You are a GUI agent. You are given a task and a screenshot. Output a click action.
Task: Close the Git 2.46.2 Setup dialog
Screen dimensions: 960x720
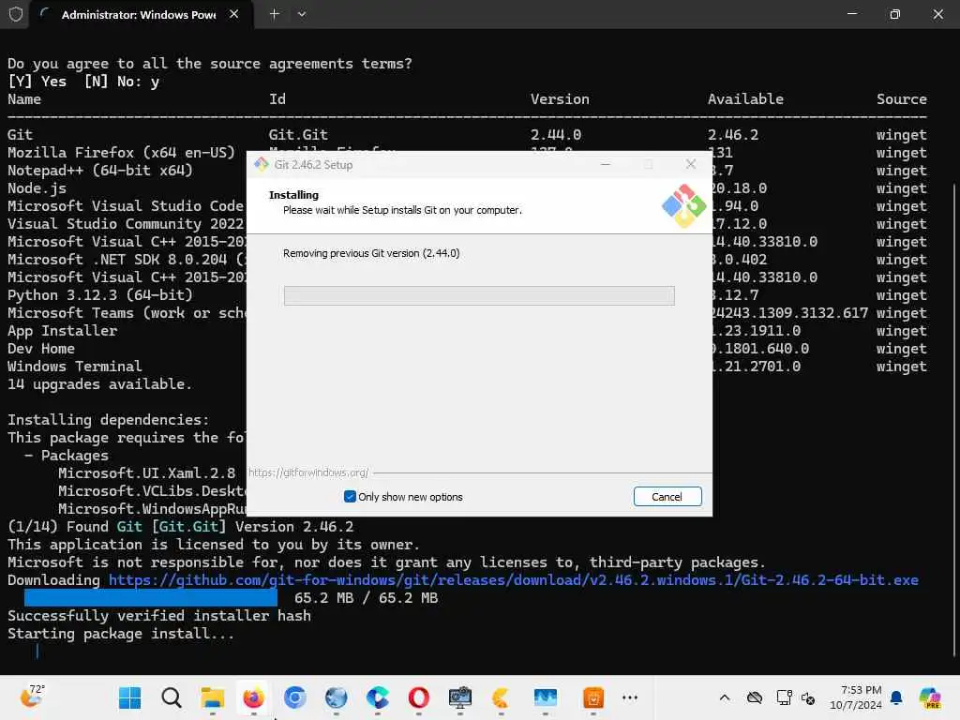(x=691, y=164)
